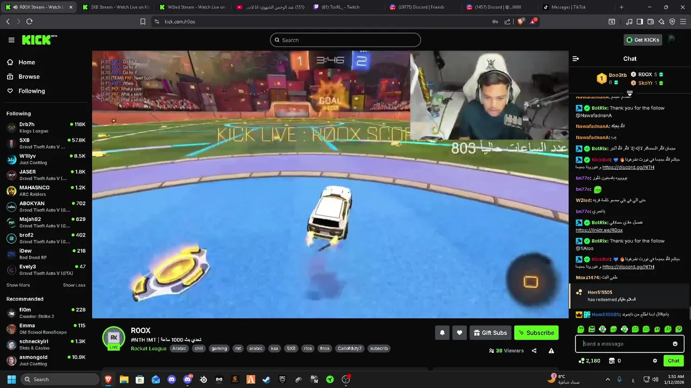Open Leo AI sparkle icon
The width and height of the screenshot is (691, 388).
coord(661,22)
